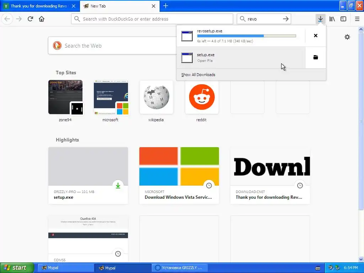Open the Library toolbar button
Image resolution: width=364 pixels, height=273 pixels.
coord(332,19)
